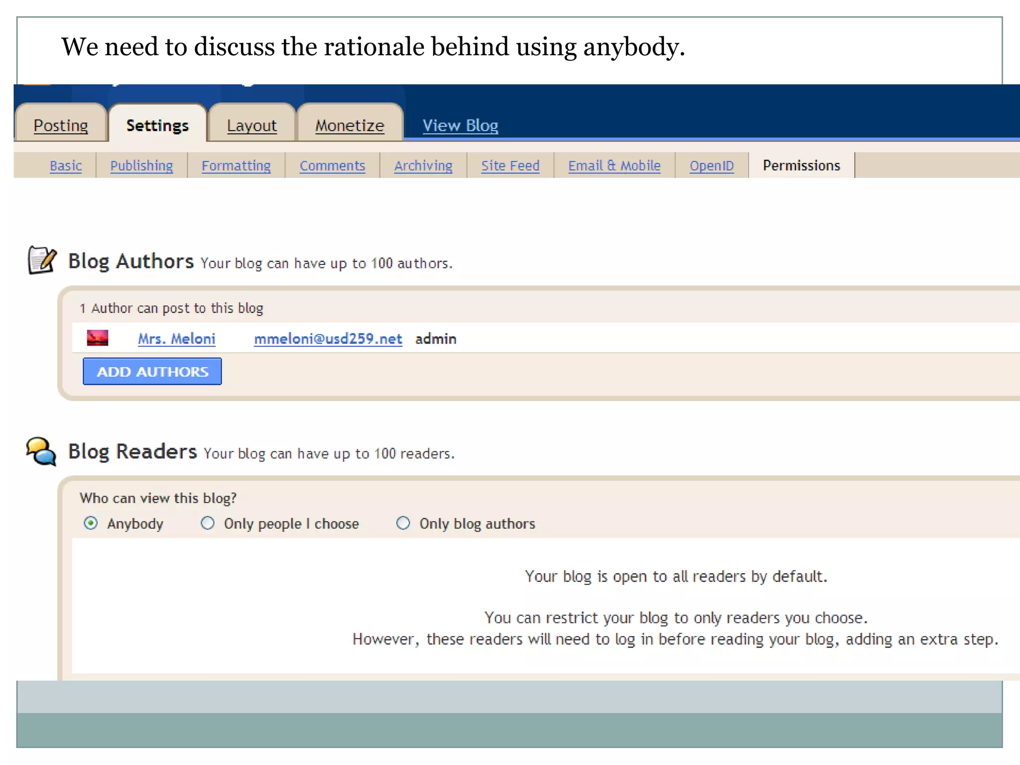Switch to the Layout tab

252,126
